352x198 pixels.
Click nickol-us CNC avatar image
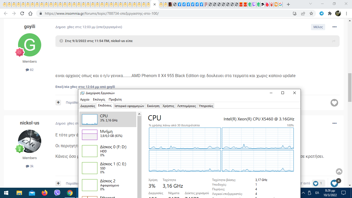point(30,141)
